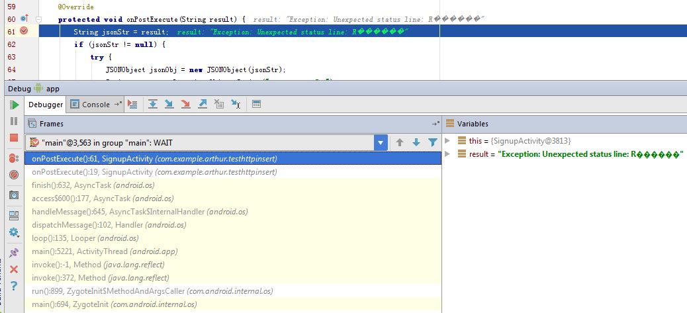Expand 'this' variable node

click(x=447, y=140)
